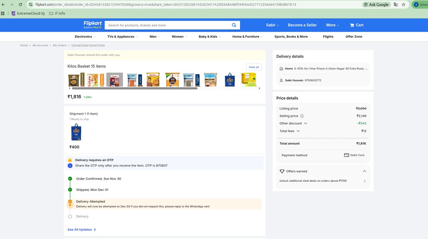
Task: Focus the product search input field
Action: coord(168,25)
